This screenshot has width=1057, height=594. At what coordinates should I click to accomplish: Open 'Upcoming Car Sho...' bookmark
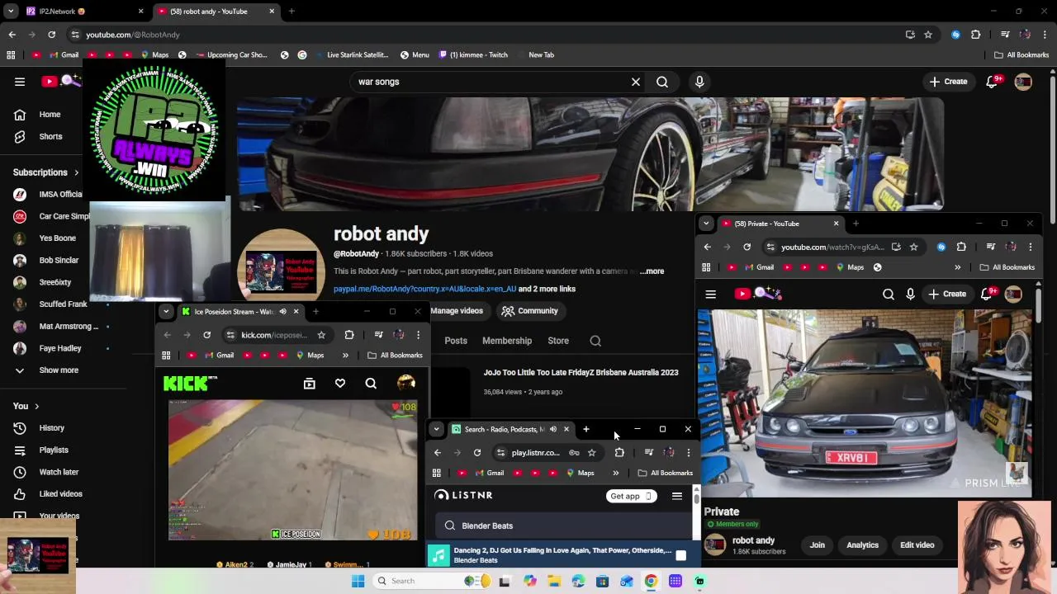tap(230, 55)
